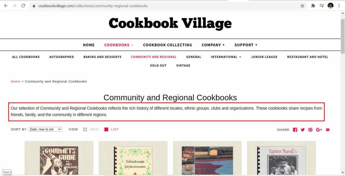Share page via Twitter icon
The width and height of the screenshot is (345, 176).
303,130
